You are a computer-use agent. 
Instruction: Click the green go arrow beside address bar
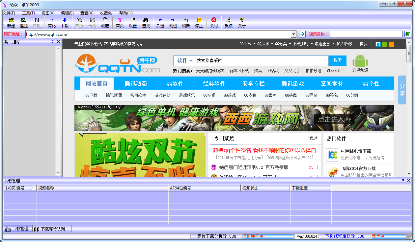[302, 34]
